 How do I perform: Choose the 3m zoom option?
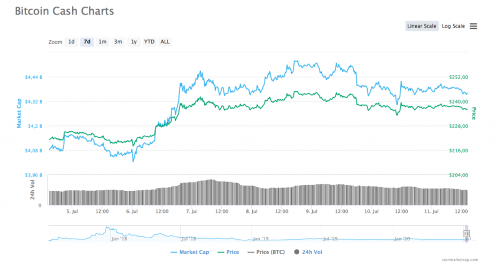point(118,42)
